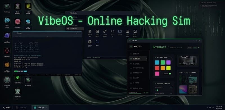Open the code file icon in File System

[112, 31]
